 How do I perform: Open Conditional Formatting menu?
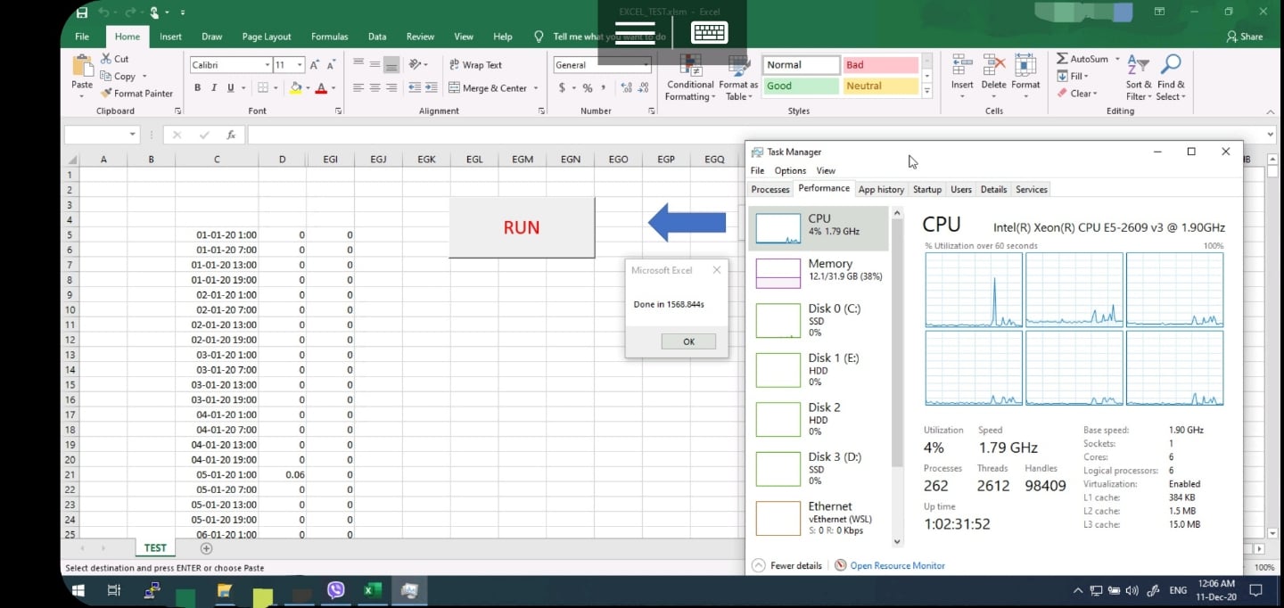coord(690,78)
